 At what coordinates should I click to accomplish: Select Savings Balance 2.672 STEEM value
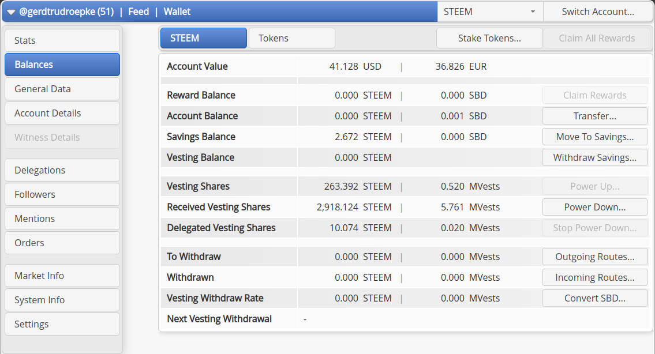point(363,137)
